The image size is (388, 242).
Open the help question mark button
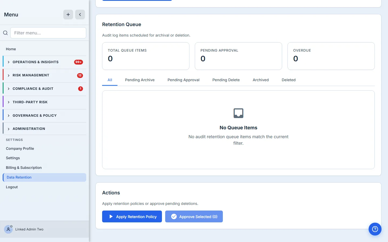pyautogui.click(x=375, y=229)
